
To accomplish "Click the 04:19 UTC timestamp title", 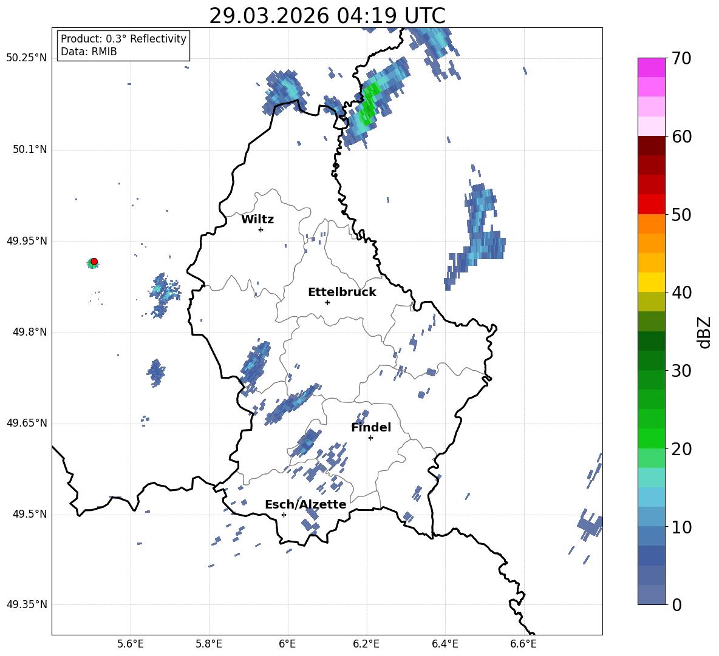I will coord(327,16).
